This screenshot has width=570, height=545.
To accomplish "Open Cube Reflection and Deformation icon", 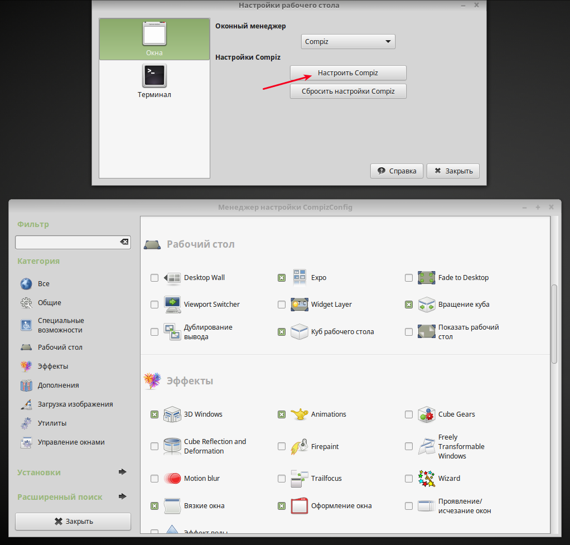I will click(172, 446).
